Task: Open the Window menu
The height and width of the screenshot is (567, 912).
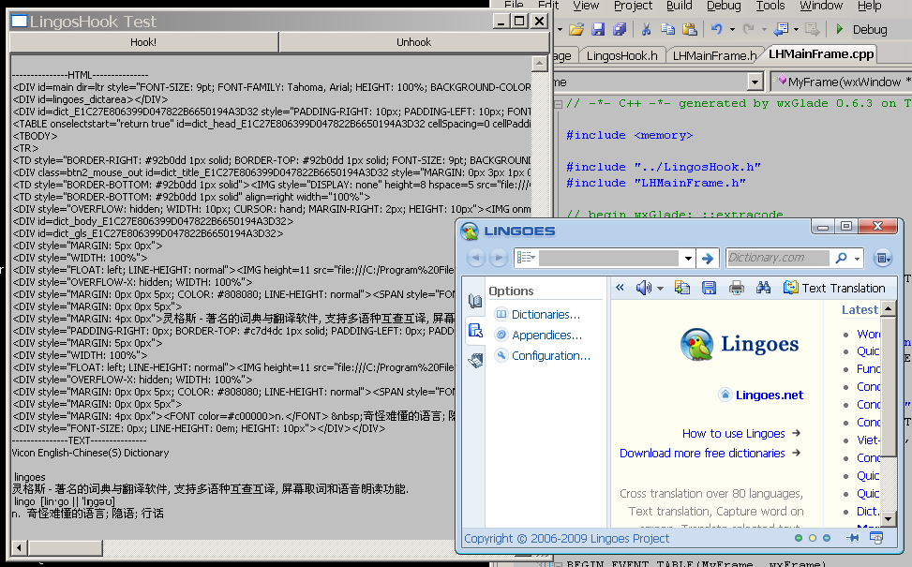Action: click(x=821, y=6)
